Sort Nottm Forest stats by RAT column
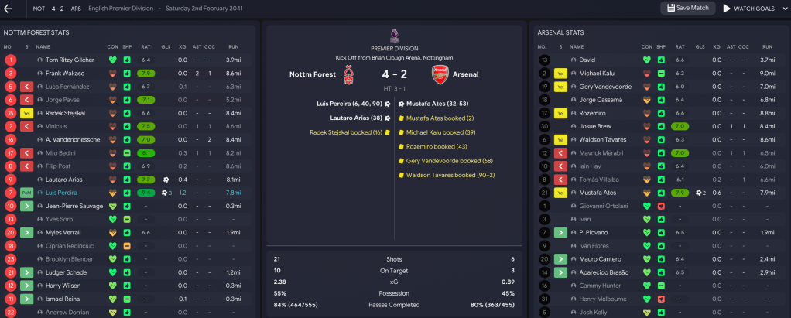The width and height of the screenshot is (791, 318). coord(146,47)
